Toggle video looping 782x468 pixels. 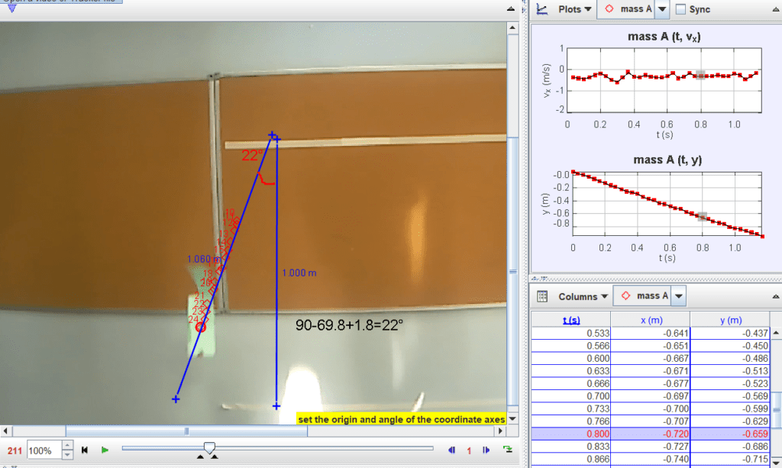(x=508, y=450)
